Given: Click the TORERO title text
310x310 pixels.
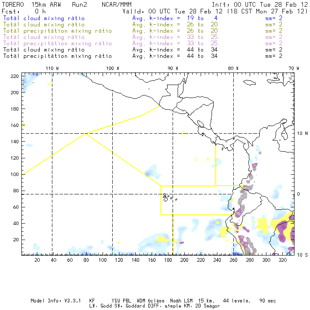Looking at the screenshot, I should [13, 5].
